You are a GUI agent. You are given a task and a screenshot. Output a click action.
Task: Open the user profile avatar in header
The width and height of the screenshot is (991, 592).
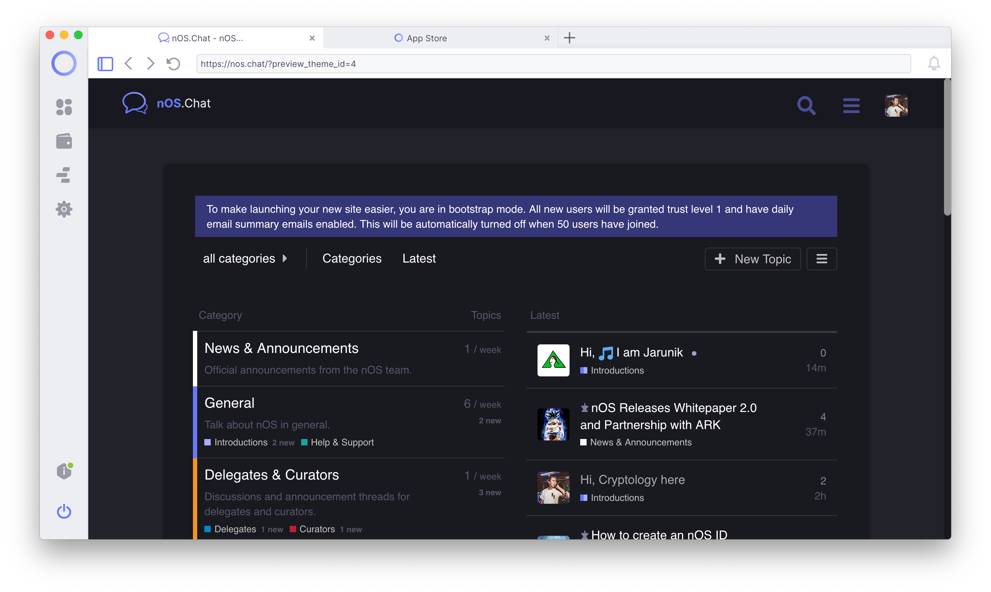click(x=896, y=106)
